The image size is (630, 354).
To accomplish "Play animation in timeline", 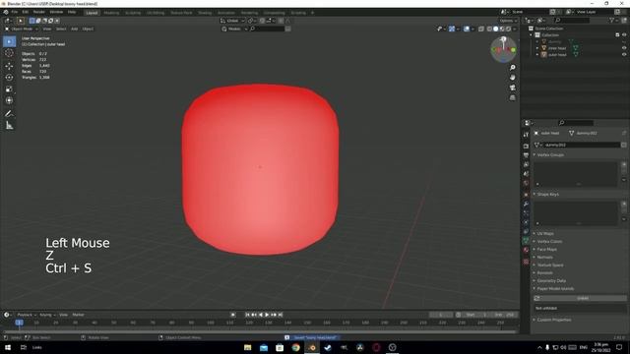I will [267, 315].
